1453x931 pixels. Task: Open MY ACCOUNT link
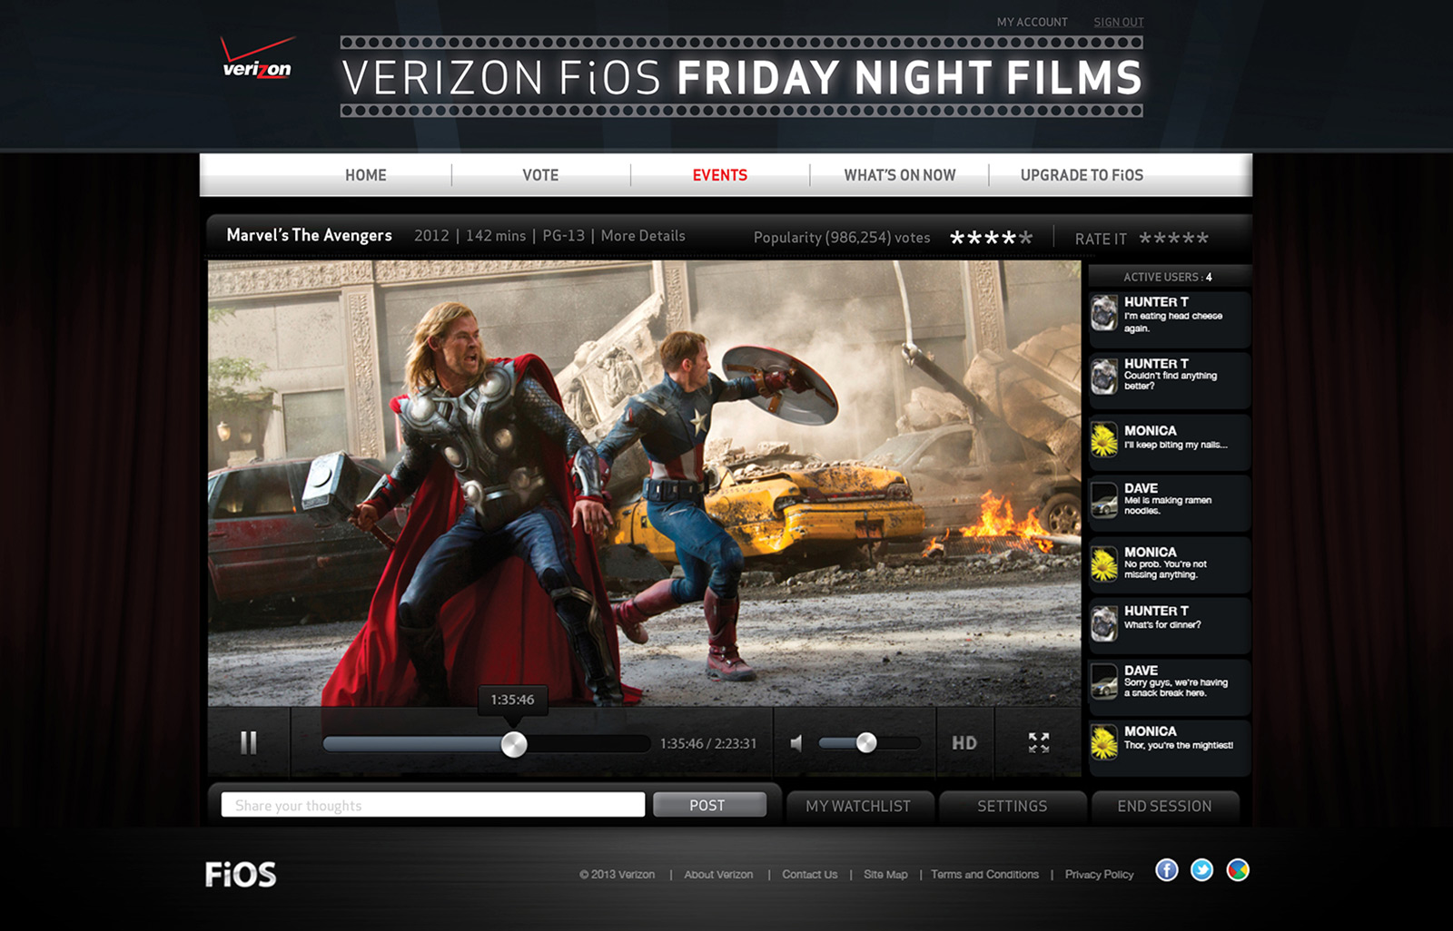(x=1033, y=22)
